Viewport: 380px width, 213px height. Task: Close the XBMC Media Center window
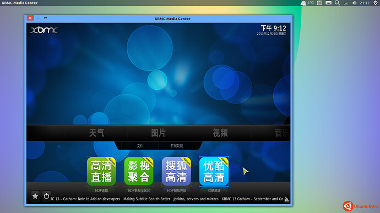tap(30, 18)
